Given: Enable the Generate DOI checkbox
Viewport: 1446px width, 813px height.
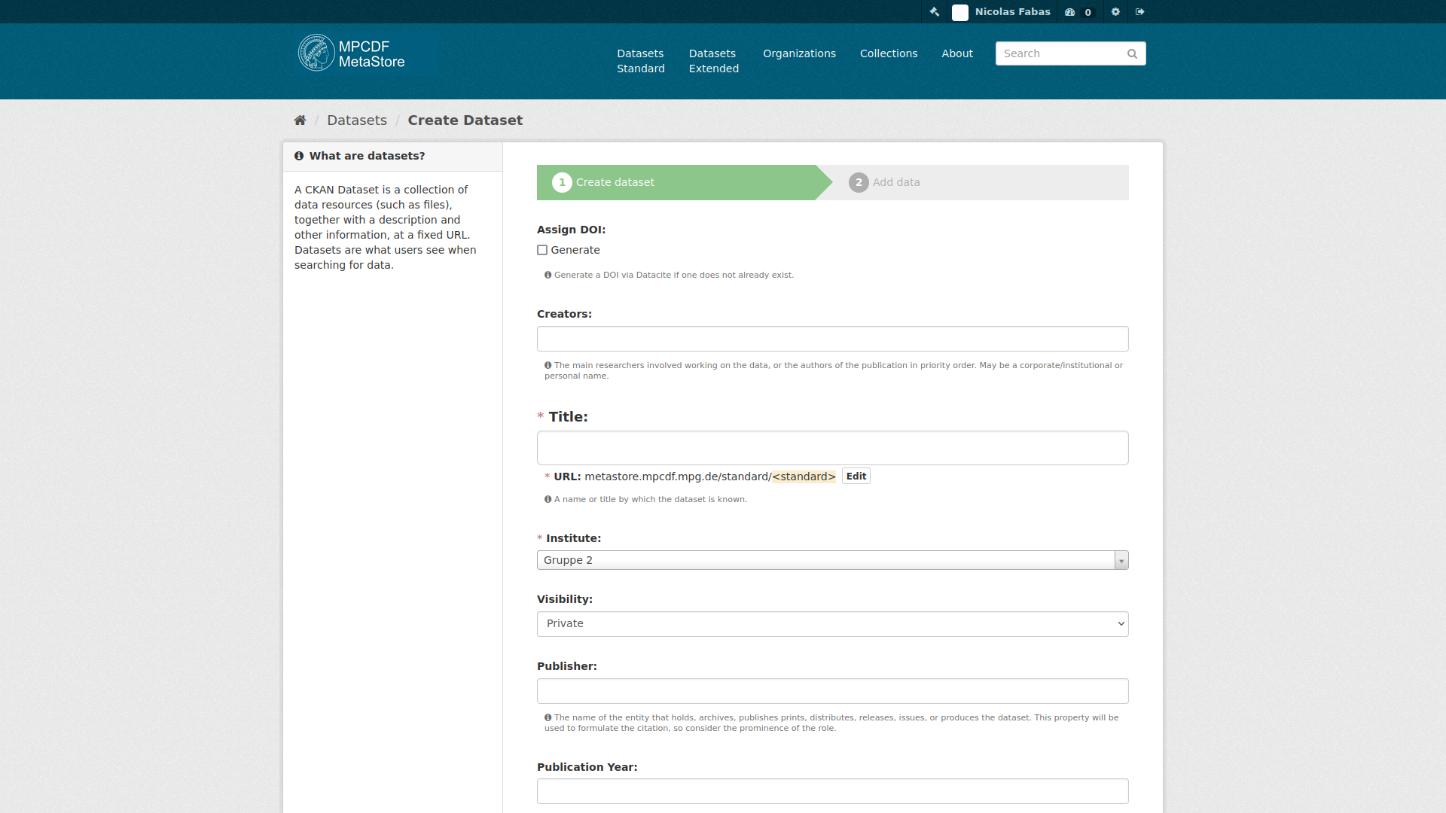Looking at the screenshot, I should click(542, 250).
